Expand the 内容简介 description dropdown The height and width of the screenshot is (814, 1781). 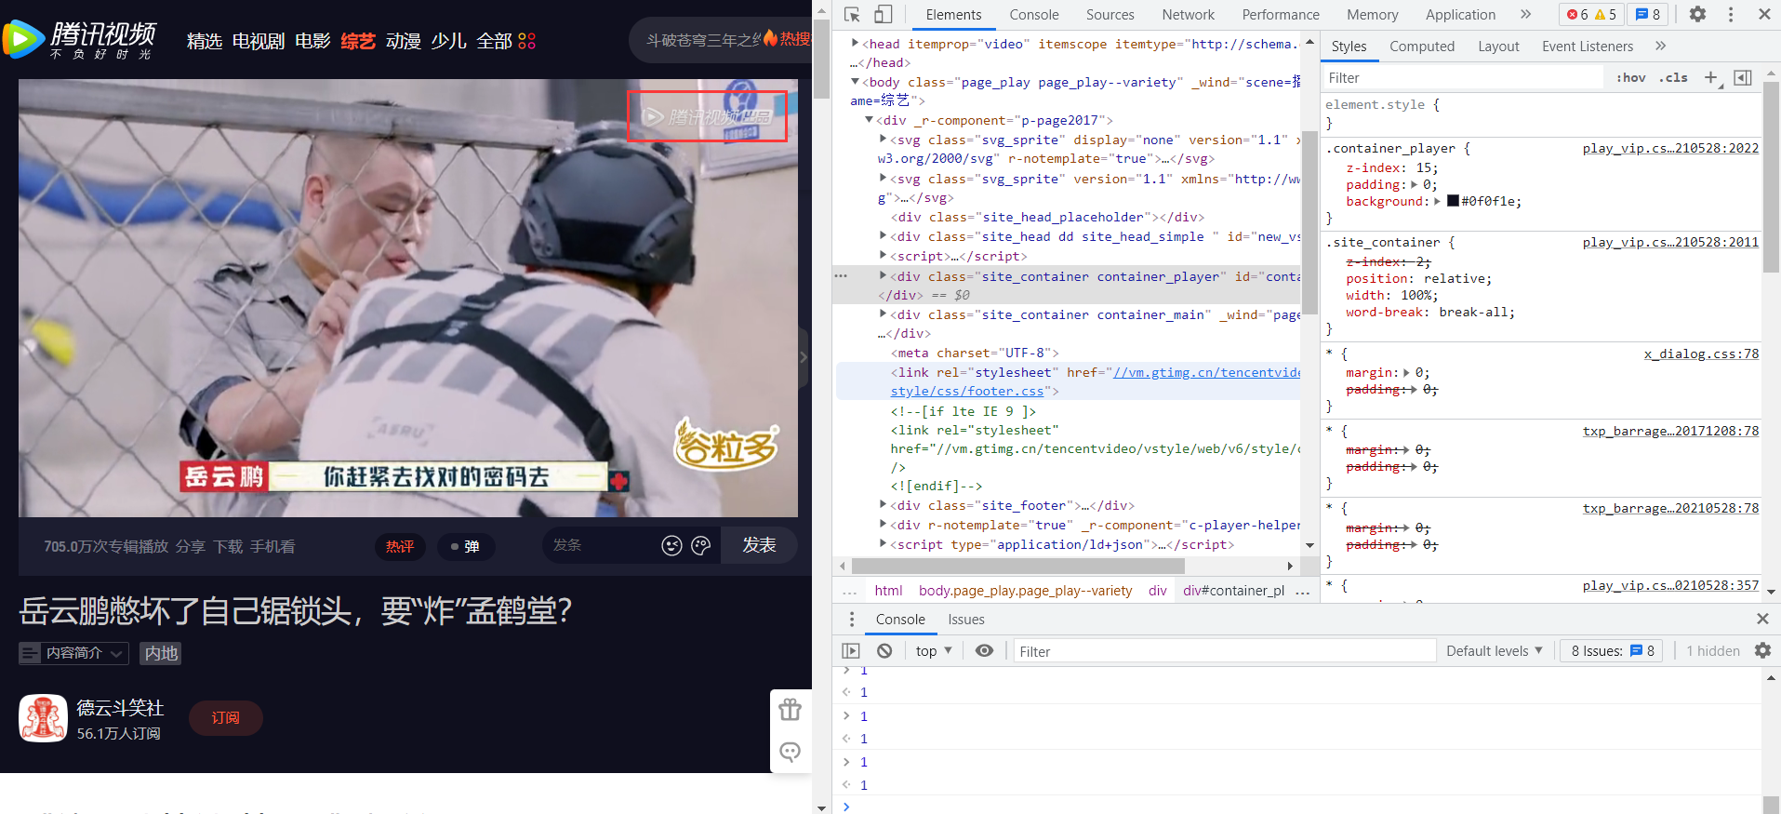pos(73,653)
